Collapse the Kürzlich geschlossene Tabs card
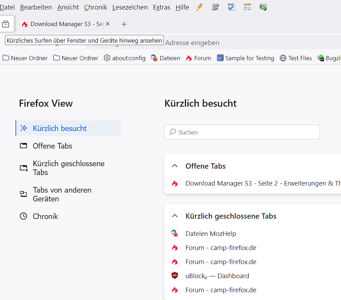Screen dimensions: 341x300 point(175,216)
